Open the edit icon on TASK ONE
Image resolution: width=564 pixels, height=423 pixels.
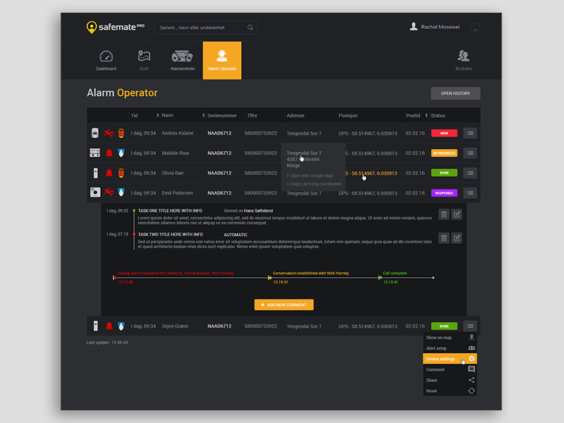coord(456,214)
